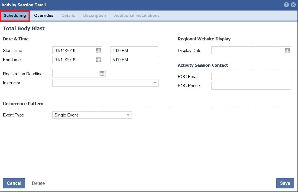
Task: Focus the POC Phone input field
Action: pos(251,86)
